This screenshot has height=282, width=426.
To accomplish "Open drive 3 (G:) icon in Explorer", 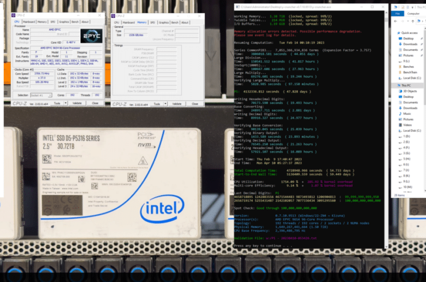I will click(x=400, y=154).
